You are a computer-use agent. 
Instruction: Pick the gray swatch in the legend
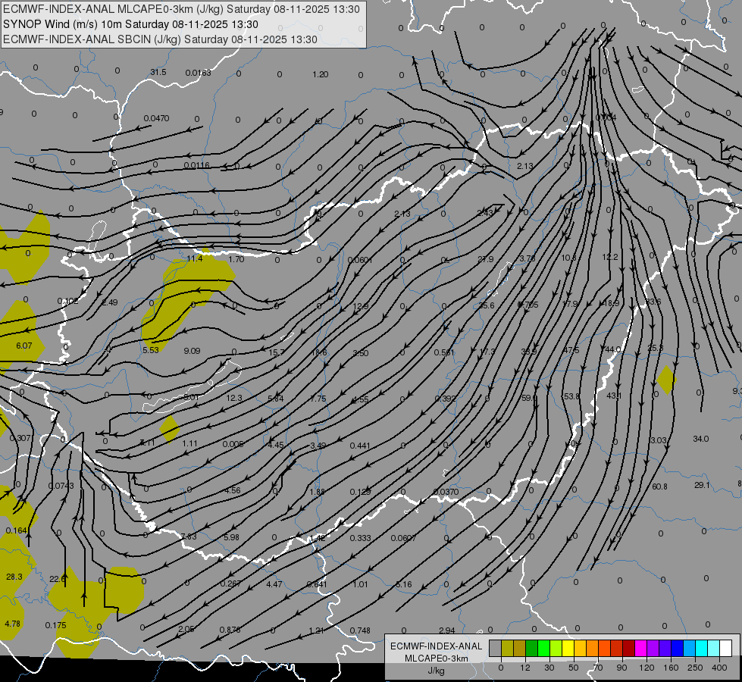[495, 649]
